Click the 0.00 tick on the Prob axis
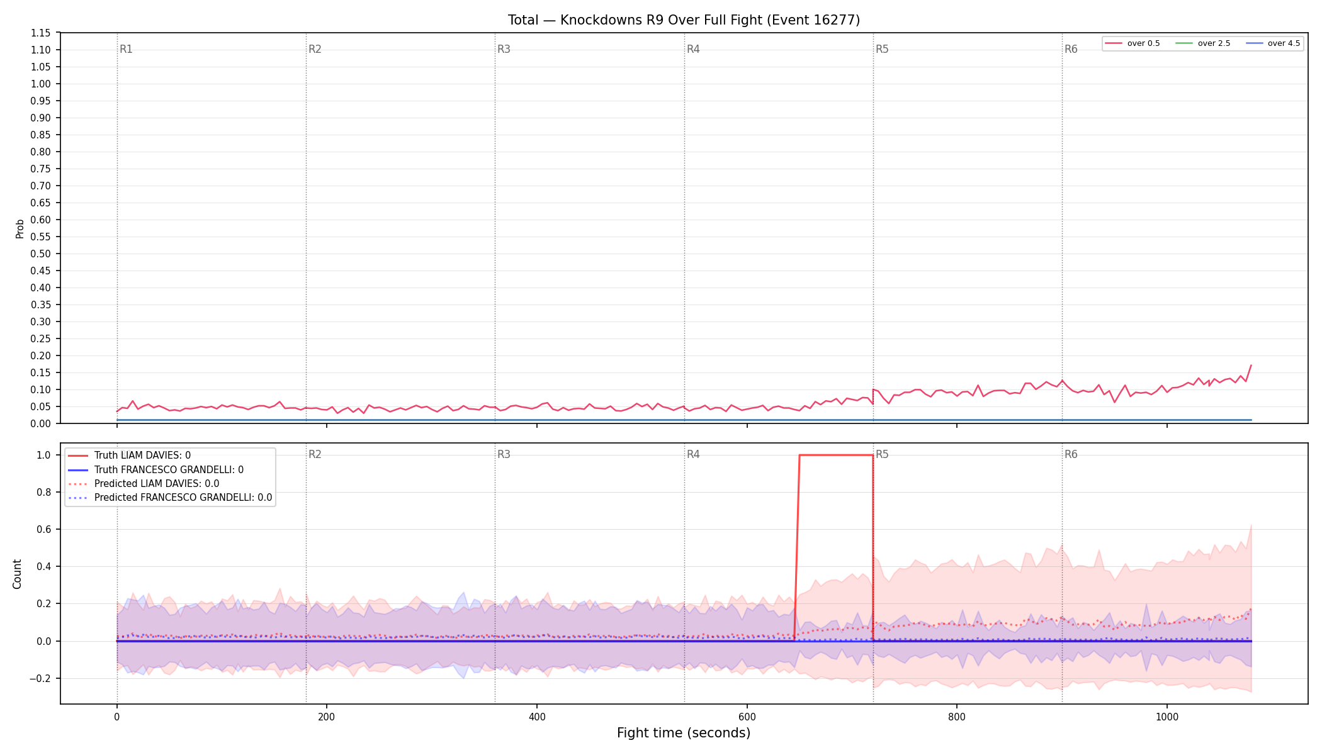The height and width of the screenshot is (755, 1322). click(41, 424)
